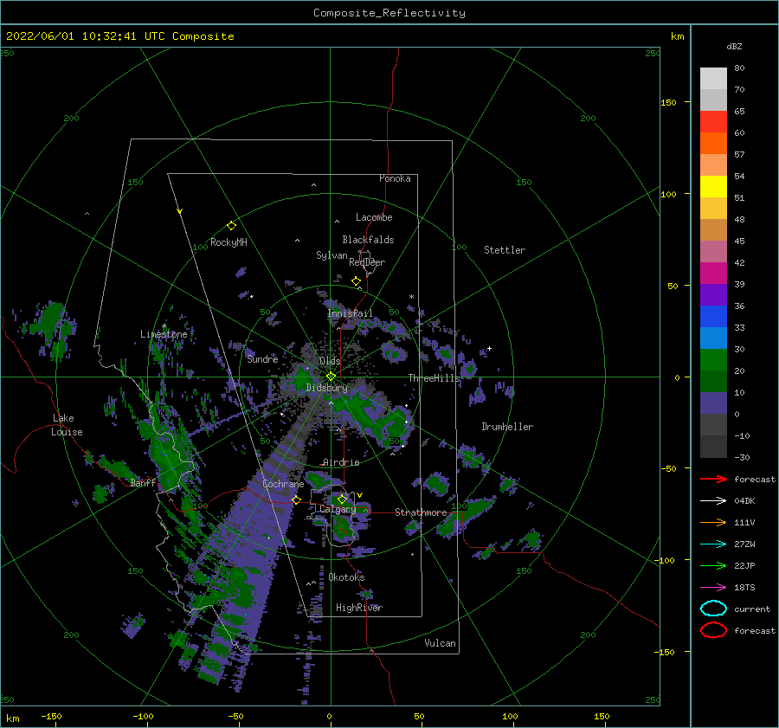Click the Banff town label
Image resolution: width=779 pixels, height=728 pixels.
point(143,482)
